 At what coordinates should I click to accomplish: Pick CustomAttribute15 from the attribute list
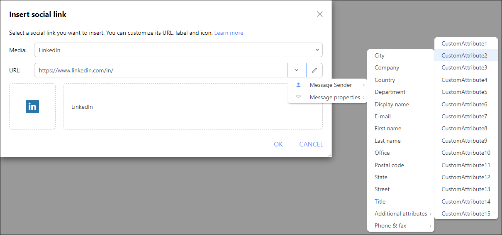[466, 213]
